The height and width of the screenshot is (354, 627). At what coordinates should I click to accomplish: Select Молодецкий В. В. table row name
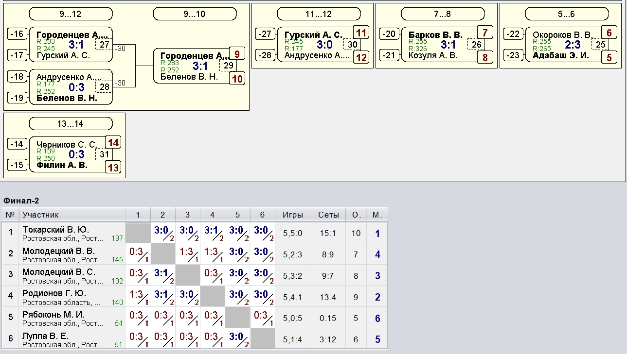click(58, 251)
